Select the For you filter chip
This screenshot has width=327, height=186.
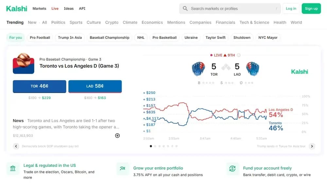[16, 38]
